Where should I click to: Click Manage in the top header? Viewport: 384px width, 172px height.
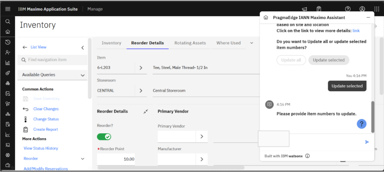point(95,9)
